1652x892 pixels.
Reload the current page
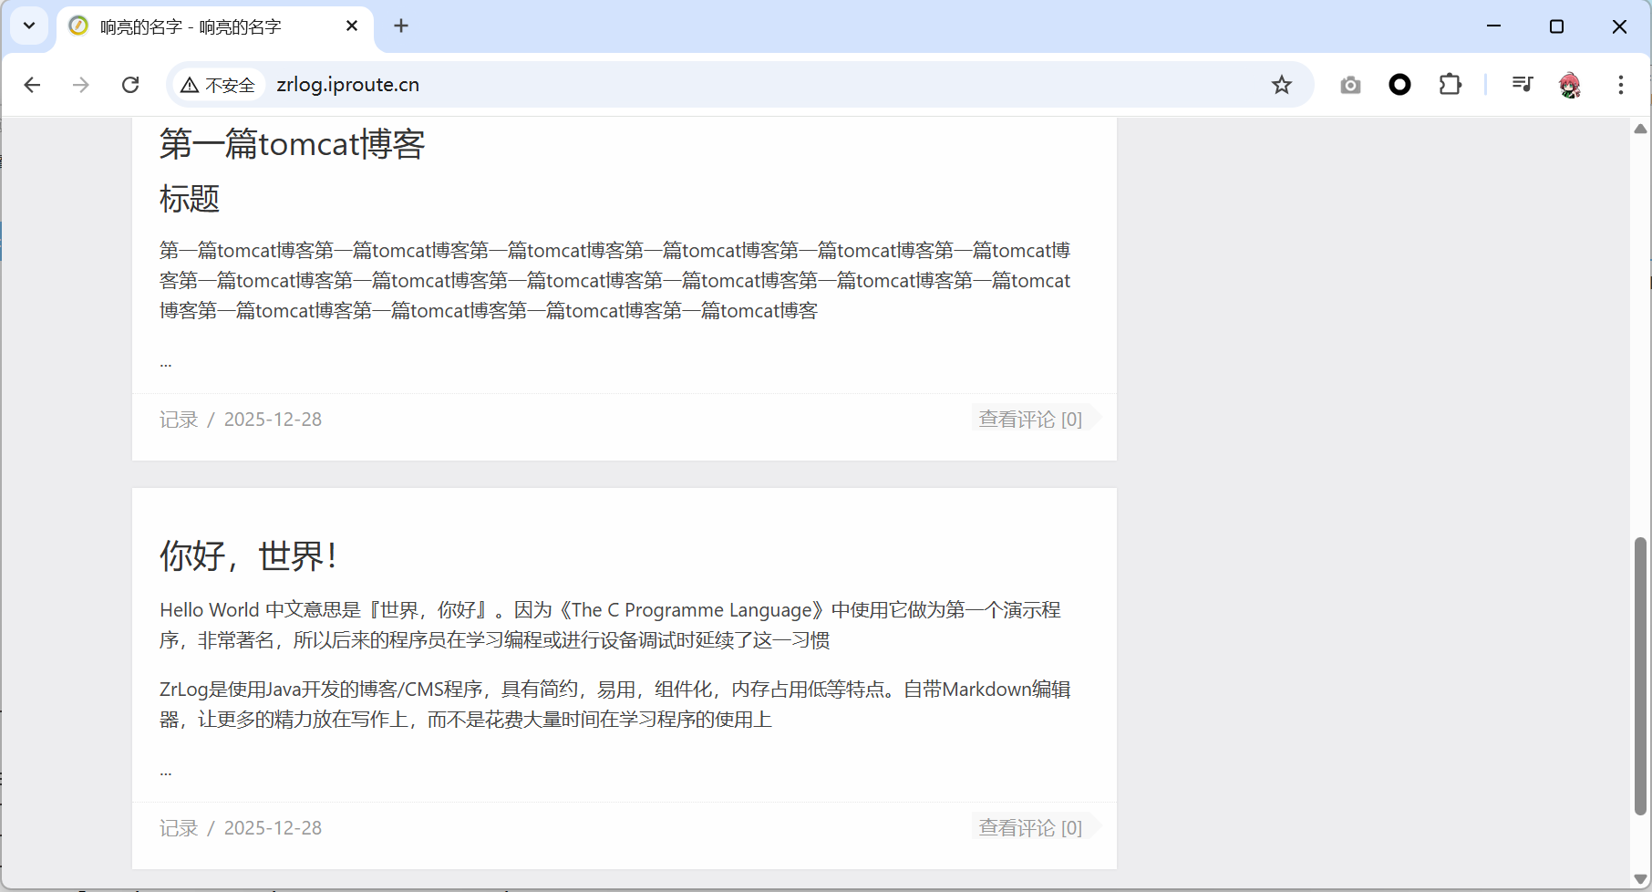[x=130, y=85]
